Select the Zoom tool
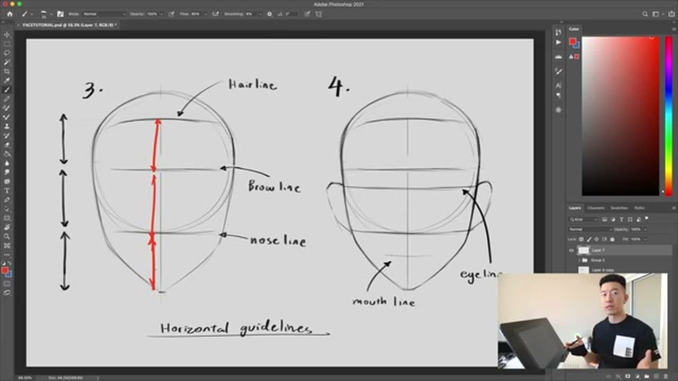 (x=7, y=236)
